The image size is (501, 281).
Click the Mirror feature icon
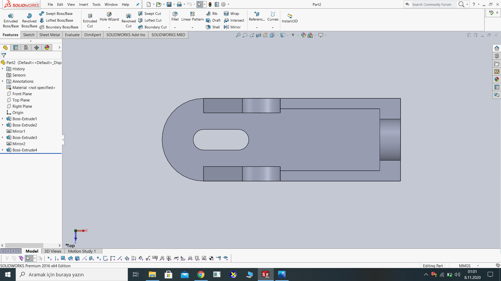click(226, 27)
